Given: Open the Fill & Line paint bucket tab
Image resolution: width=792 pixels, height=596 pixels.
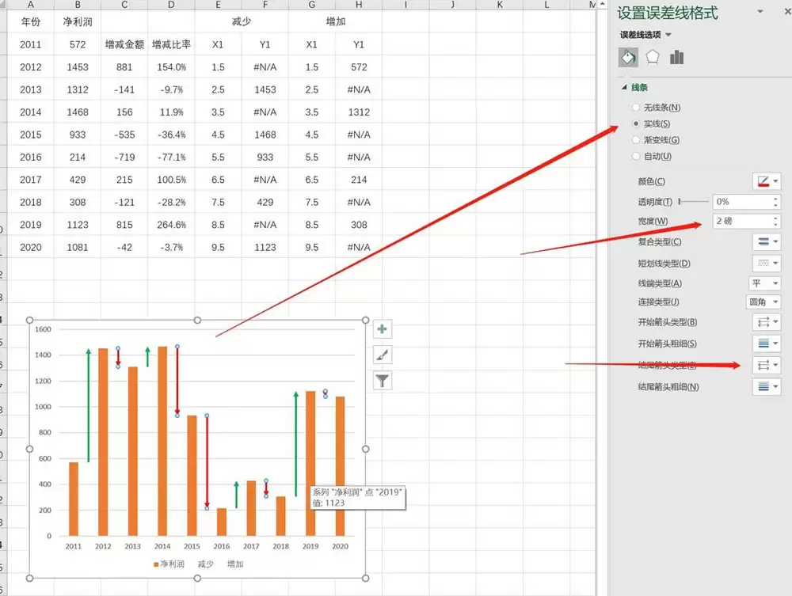Looking at the screenshot, I should [628, 58].
